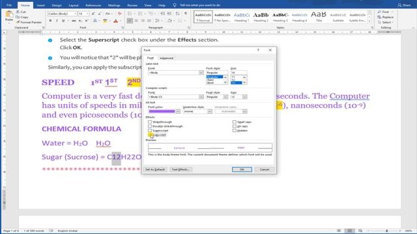
Task: Click the Text Effects button in dialog
Action: pos(180,169)
